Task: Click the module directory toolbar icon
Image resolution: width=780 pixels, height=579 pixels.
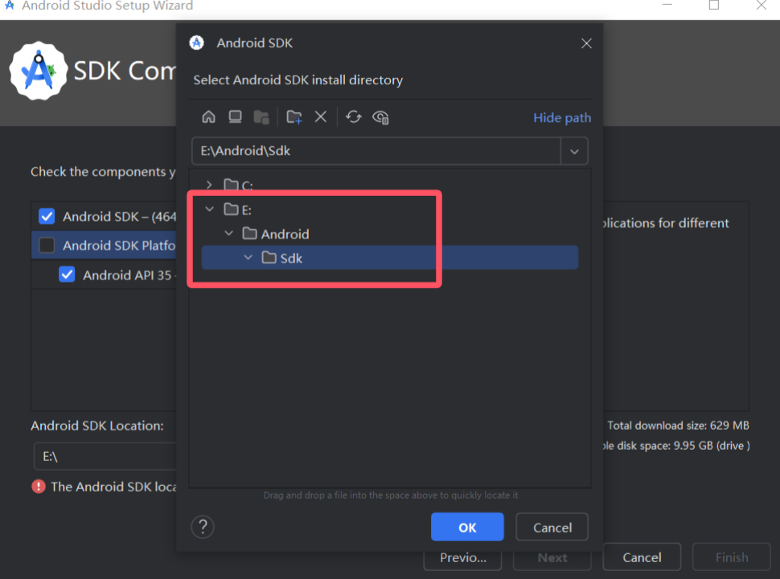Action: pos(261,116)
